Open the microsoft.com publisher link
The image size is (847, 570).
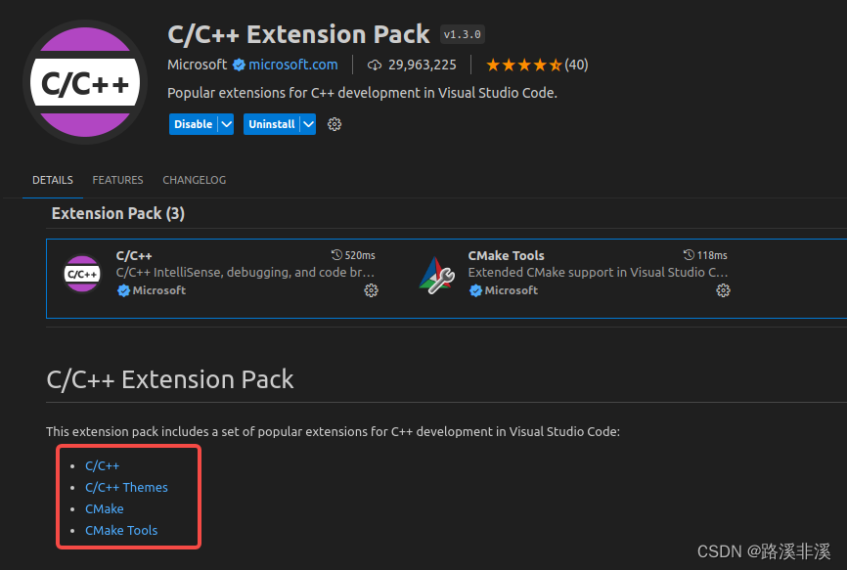tap(293, 65)
